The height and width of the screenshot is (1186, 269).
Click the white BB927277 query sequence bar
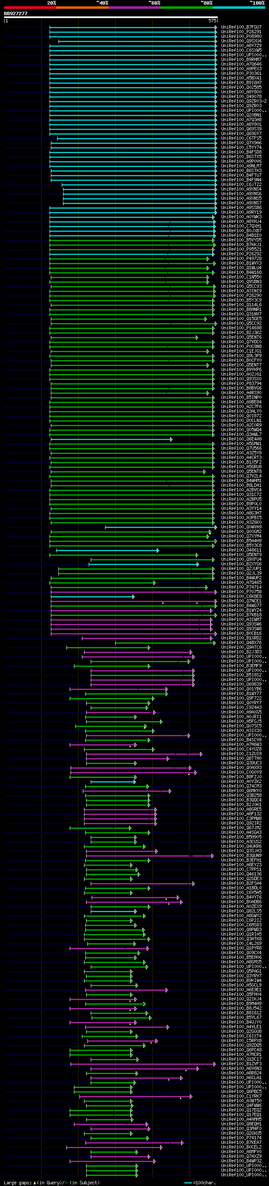pyautogui.click(x=111, y=18)
